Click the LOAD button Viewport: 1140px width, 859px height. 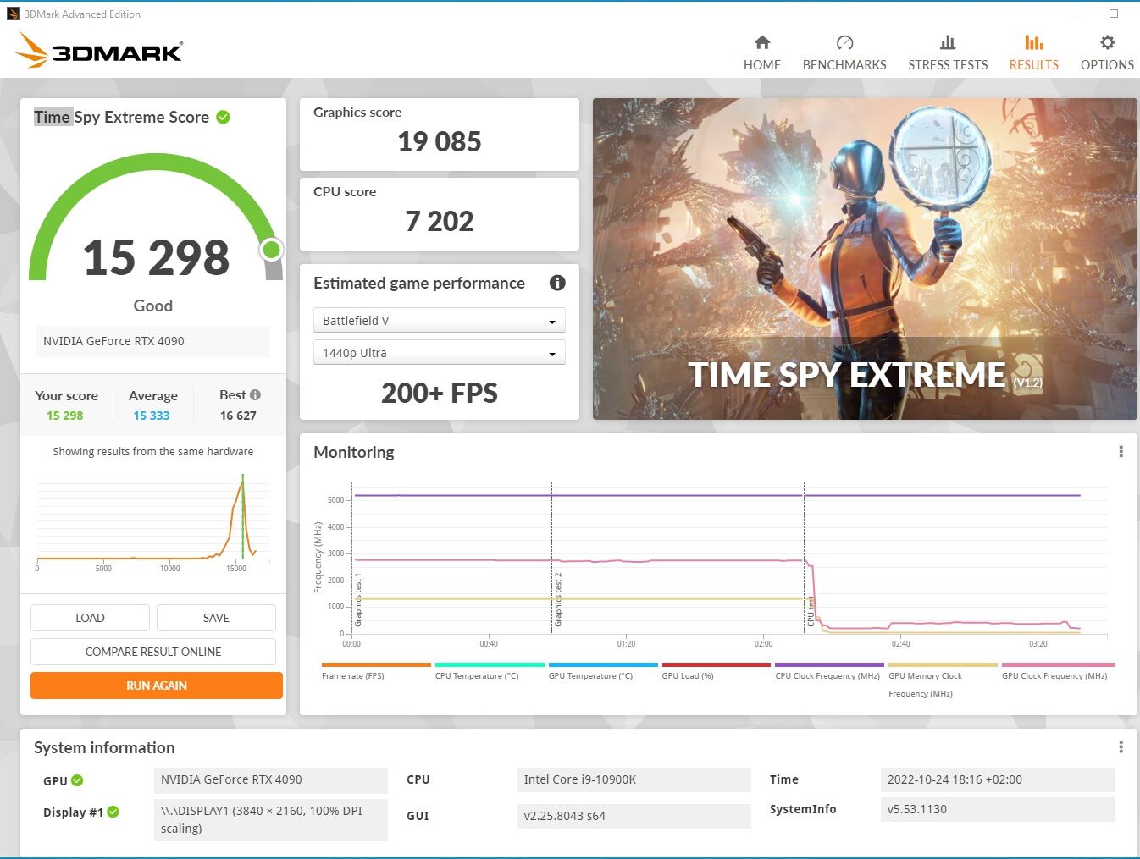[x=90, y=618]
